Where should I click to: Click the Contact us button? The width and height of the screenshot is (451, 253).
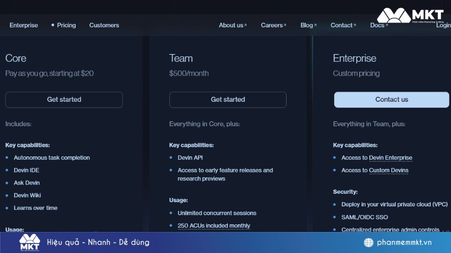coord(391,99)
